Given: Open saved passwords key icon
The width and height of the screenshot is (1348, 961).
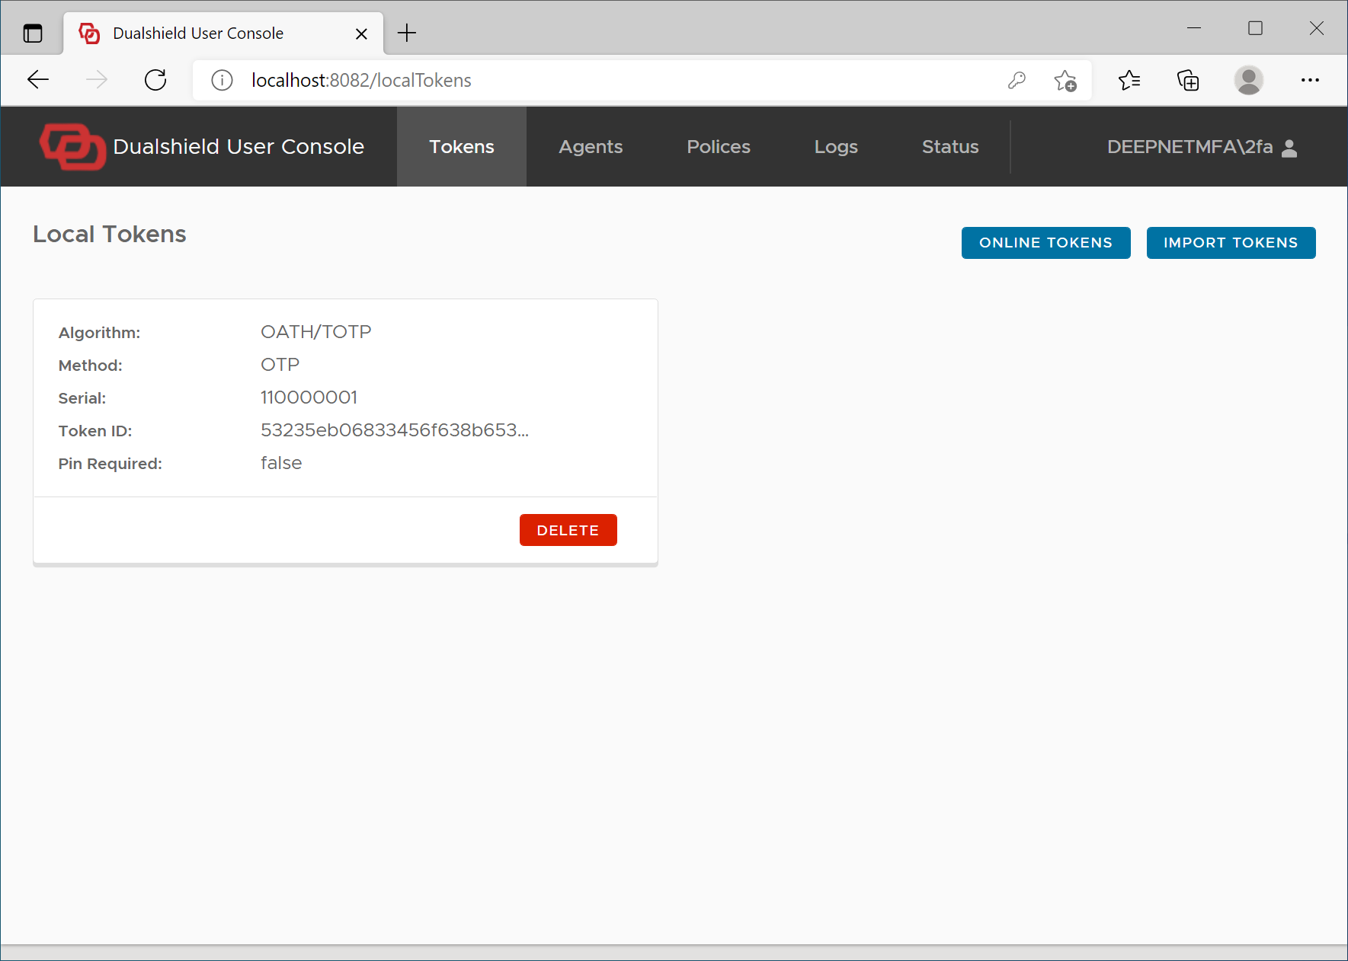Looking at the screenshot, I should pyautogui.click(x=1017, y=80).
